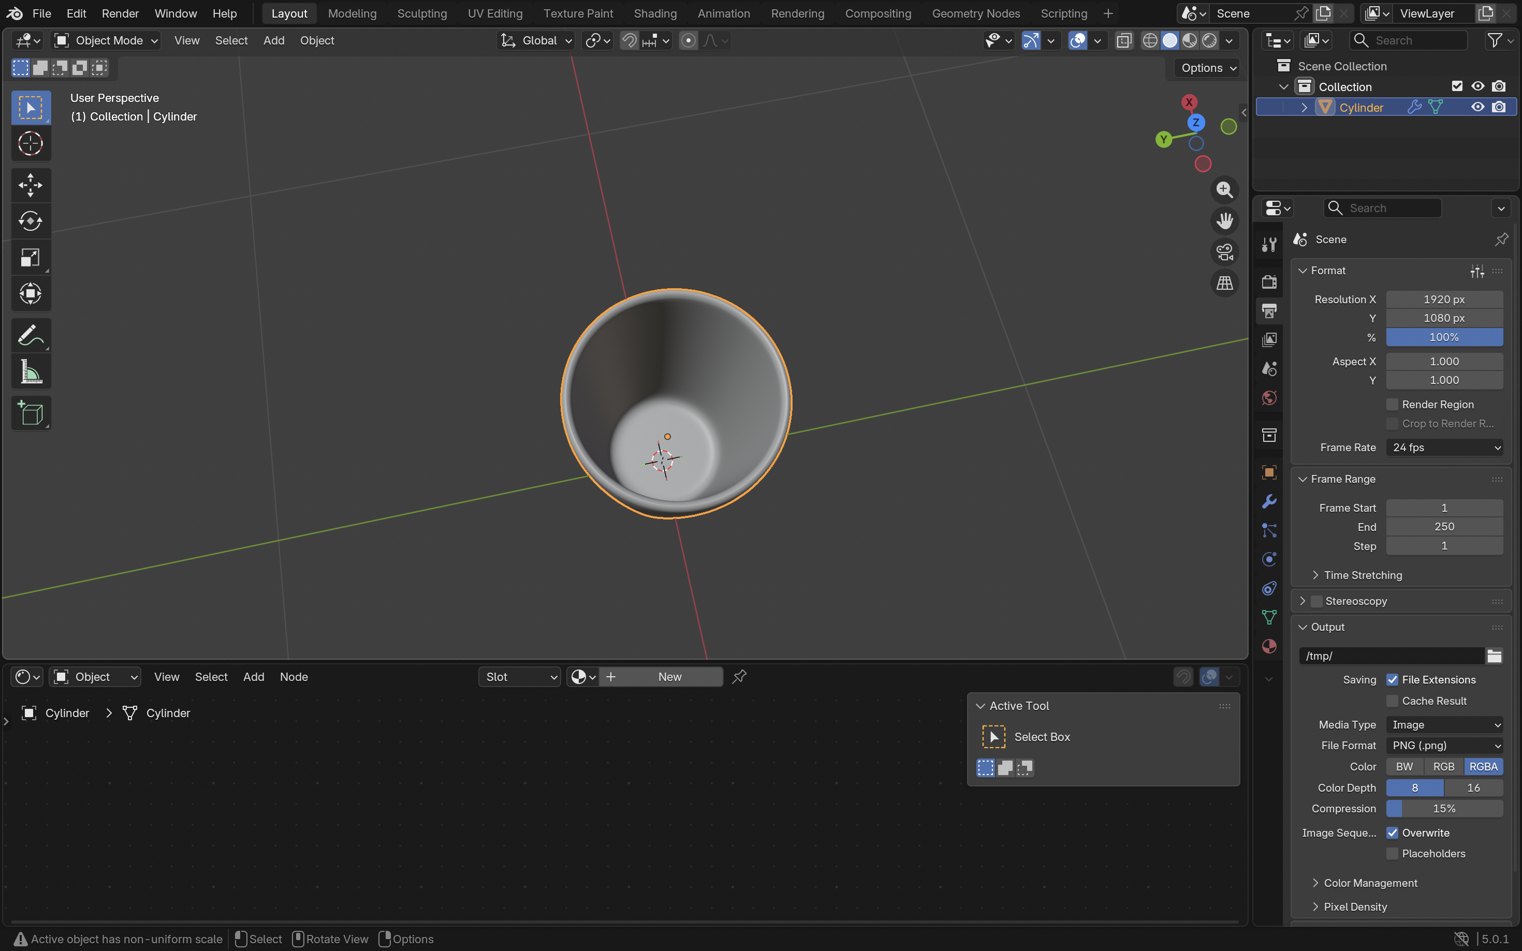Image resolution: width=1522 pixels, height=951 pixels.
Task: Hide Cylinder in viewport via eye icon
Action: tap(1477, 108)
